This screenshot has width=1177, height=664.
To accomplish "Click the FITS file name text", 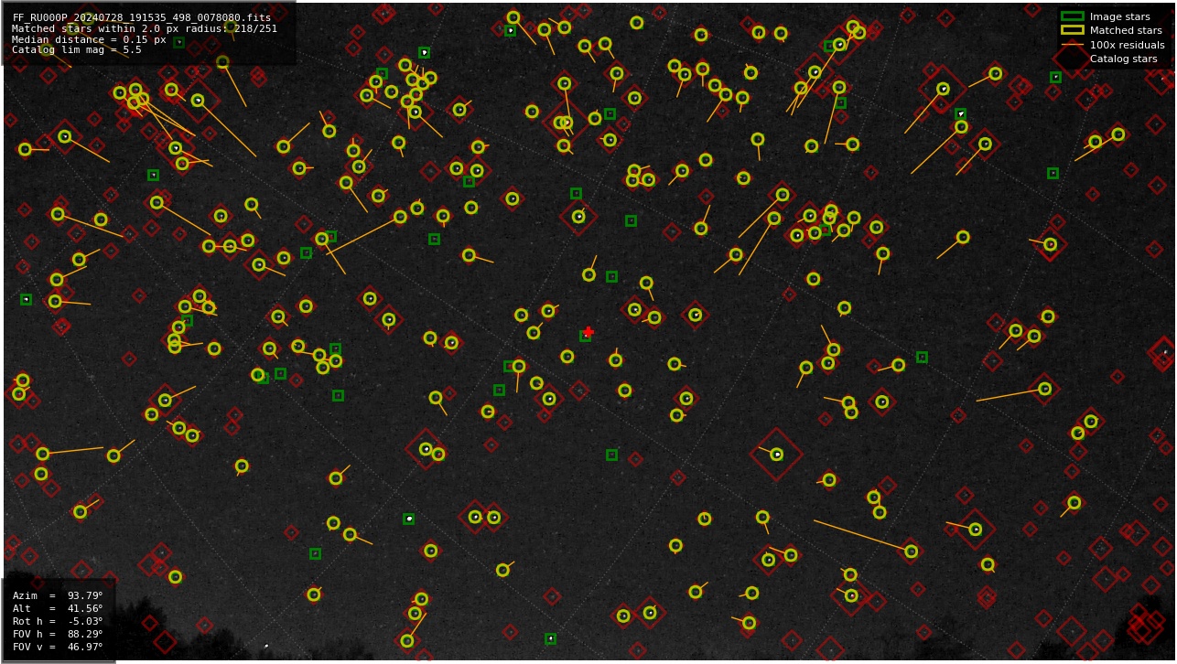I will click(x=142, y=17).
